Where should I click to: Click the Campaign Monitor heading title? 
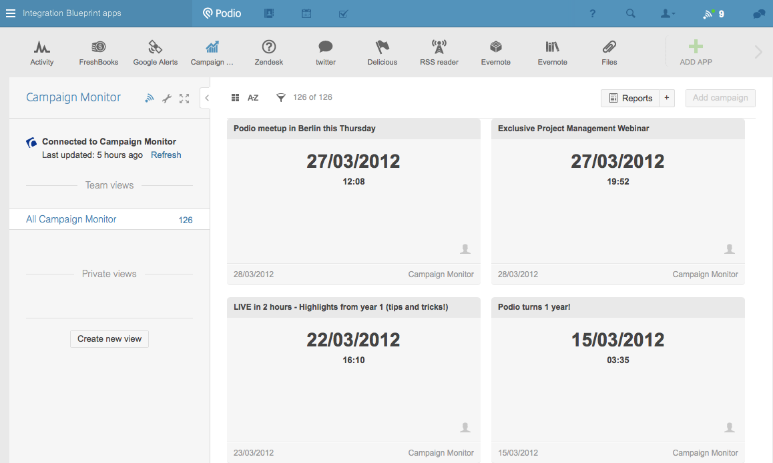coord(73,97)
